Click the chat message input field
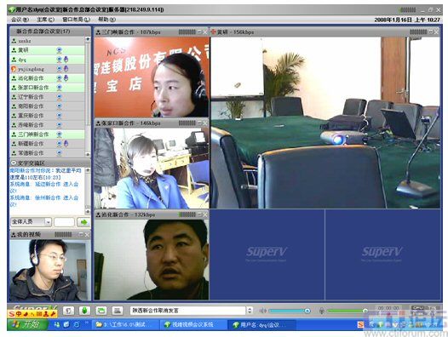The height and width of the screenshot is (337, 448). (x=64, y=222)
